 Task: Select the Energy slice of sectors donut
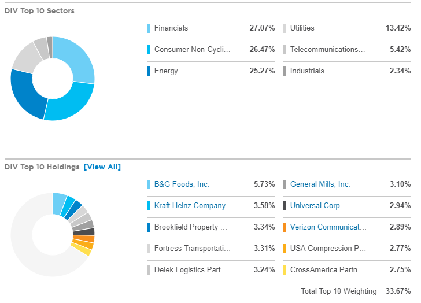click(x=25, y=95)
